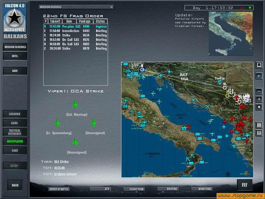This screenshot has height=199, width=265.
Task: Sort the frag order by Package column
Action: [85, 21]
